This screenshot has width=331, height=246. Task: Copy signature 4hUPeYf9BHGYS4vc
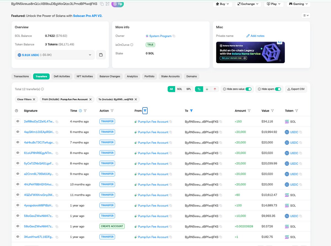57,185
